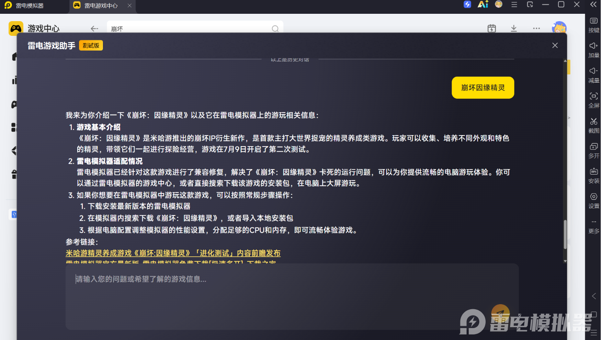
Task: Click the user avatar in title bar
Action: [499, 5]
